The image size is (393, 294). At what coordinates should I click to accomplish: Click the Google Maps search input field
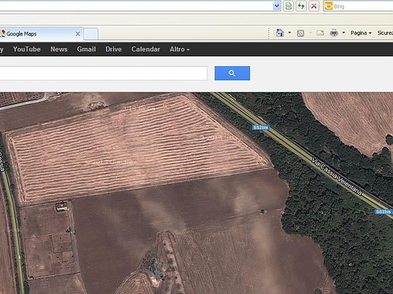103,73
